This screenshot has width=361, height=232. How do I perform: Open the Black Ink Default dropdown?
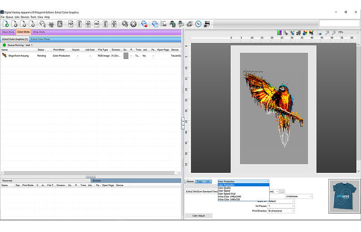(x=281, y=201)
